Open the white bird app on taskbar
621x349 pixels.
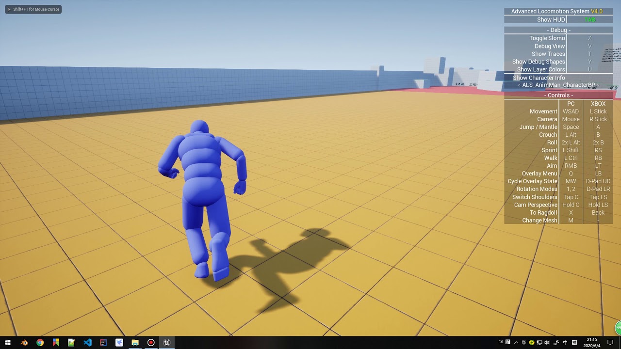(119, 343)
